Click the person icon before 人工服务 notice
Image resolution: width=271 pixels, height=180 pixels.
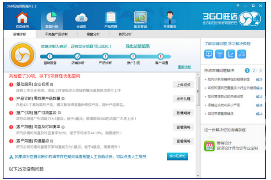[11, 157]
